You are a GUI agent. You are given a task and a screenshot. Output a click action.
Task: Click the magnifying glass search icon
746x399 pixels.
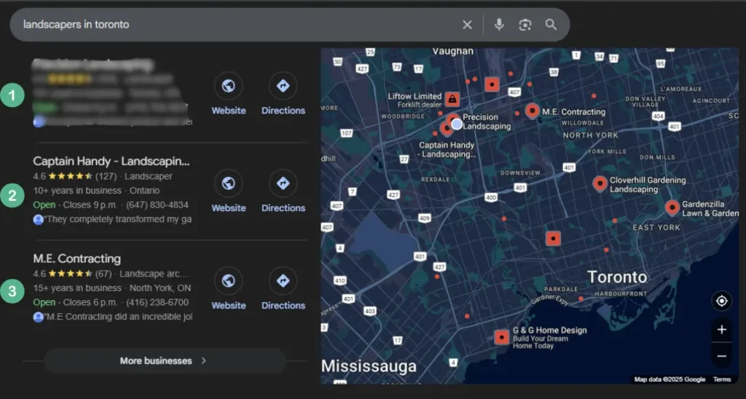coord(551,25)
